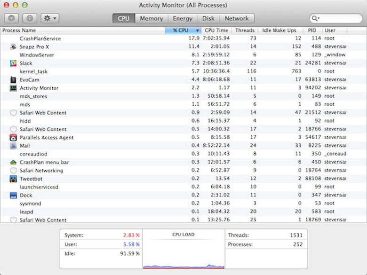This screenshot has width=367, height=275.
Task: Select the hidd process
Action: click(x=183, y=121)
